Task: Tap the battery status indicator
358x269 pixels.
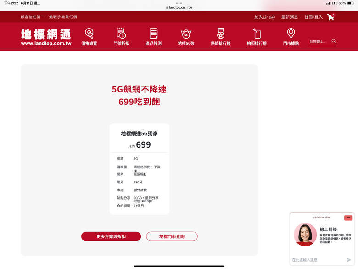Action: click(350, 3)
